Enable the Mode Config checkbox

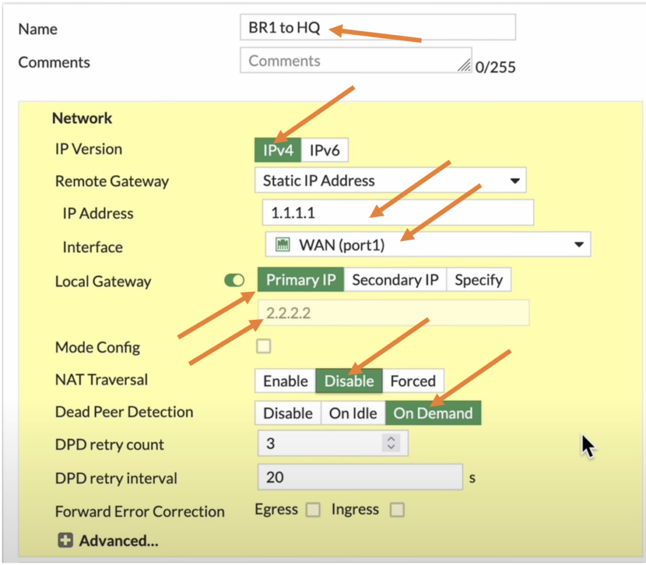click(x=263, y=346)
